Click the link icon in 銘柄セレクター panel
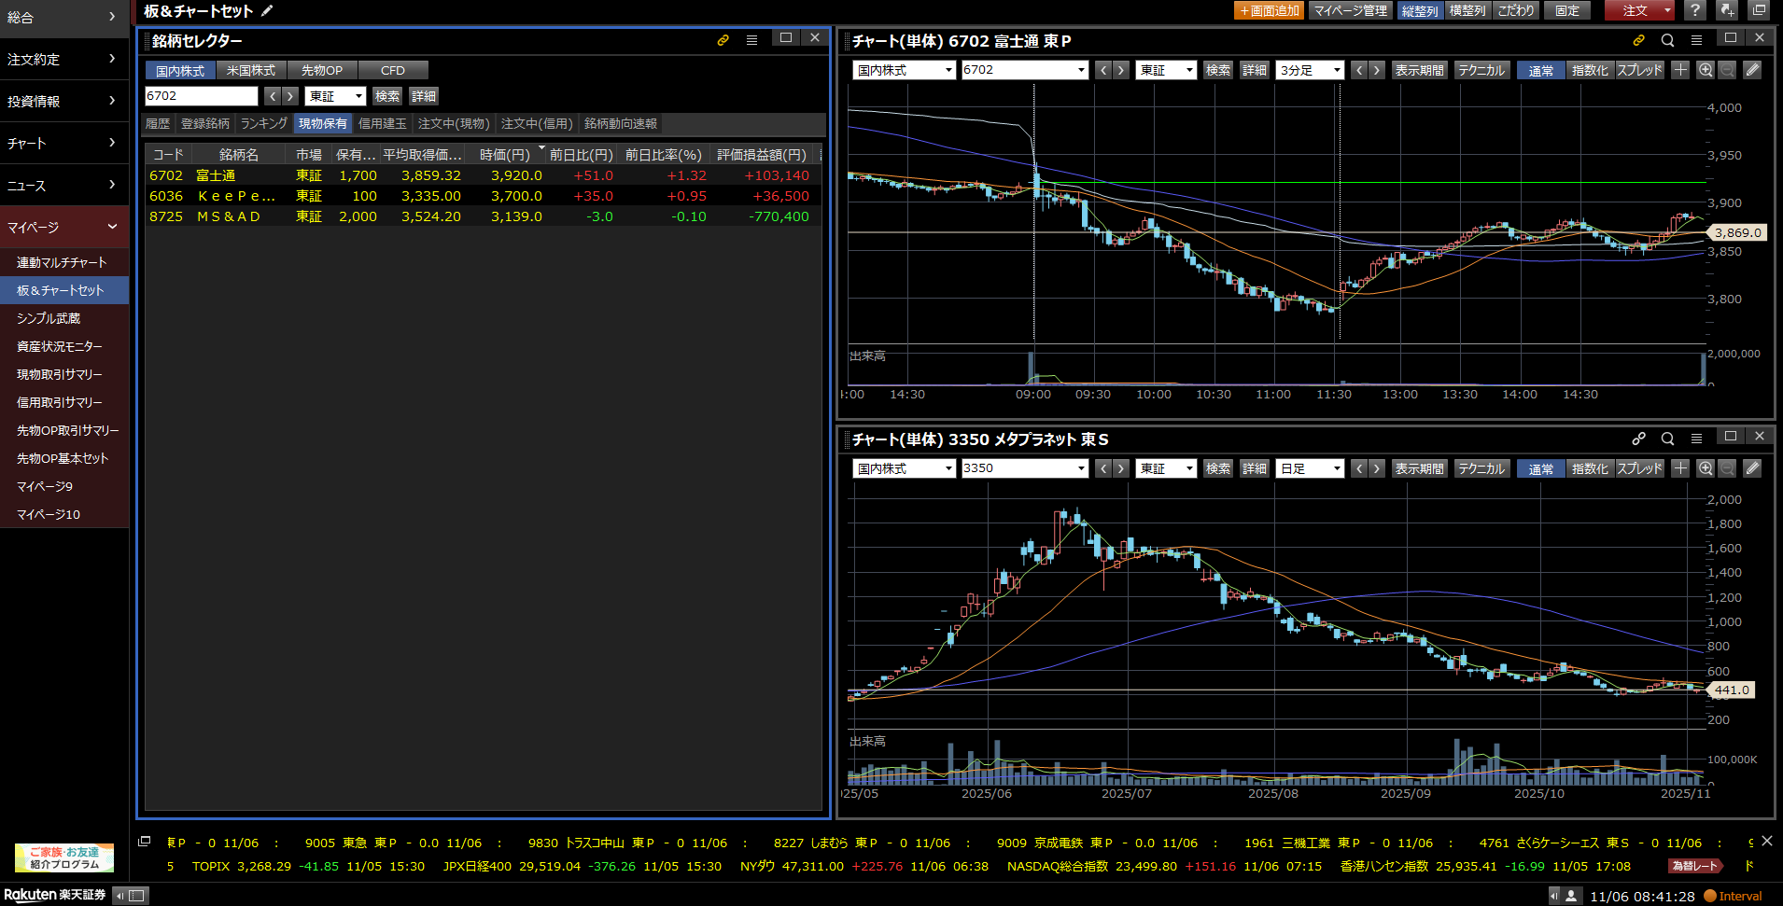The height and width of the screenshot is (906, 1783). pyautogui.click(x=723, y=40)
